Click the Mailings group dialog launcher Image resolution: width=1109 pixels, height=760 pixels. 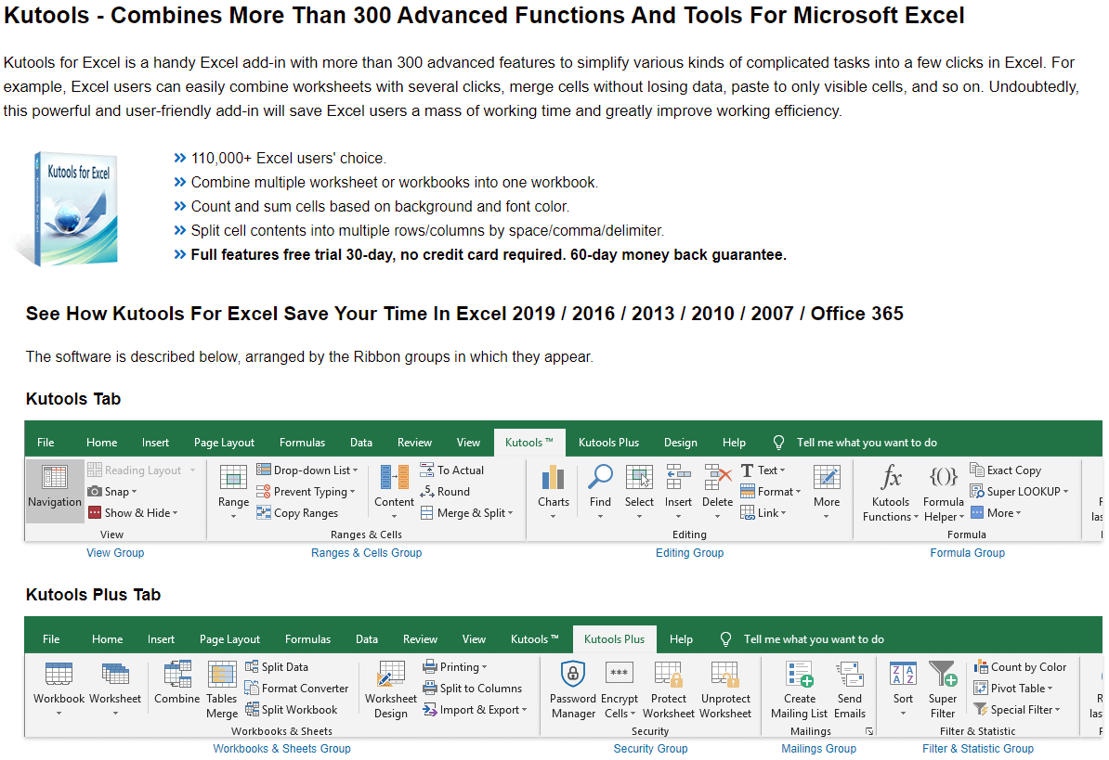869,732
